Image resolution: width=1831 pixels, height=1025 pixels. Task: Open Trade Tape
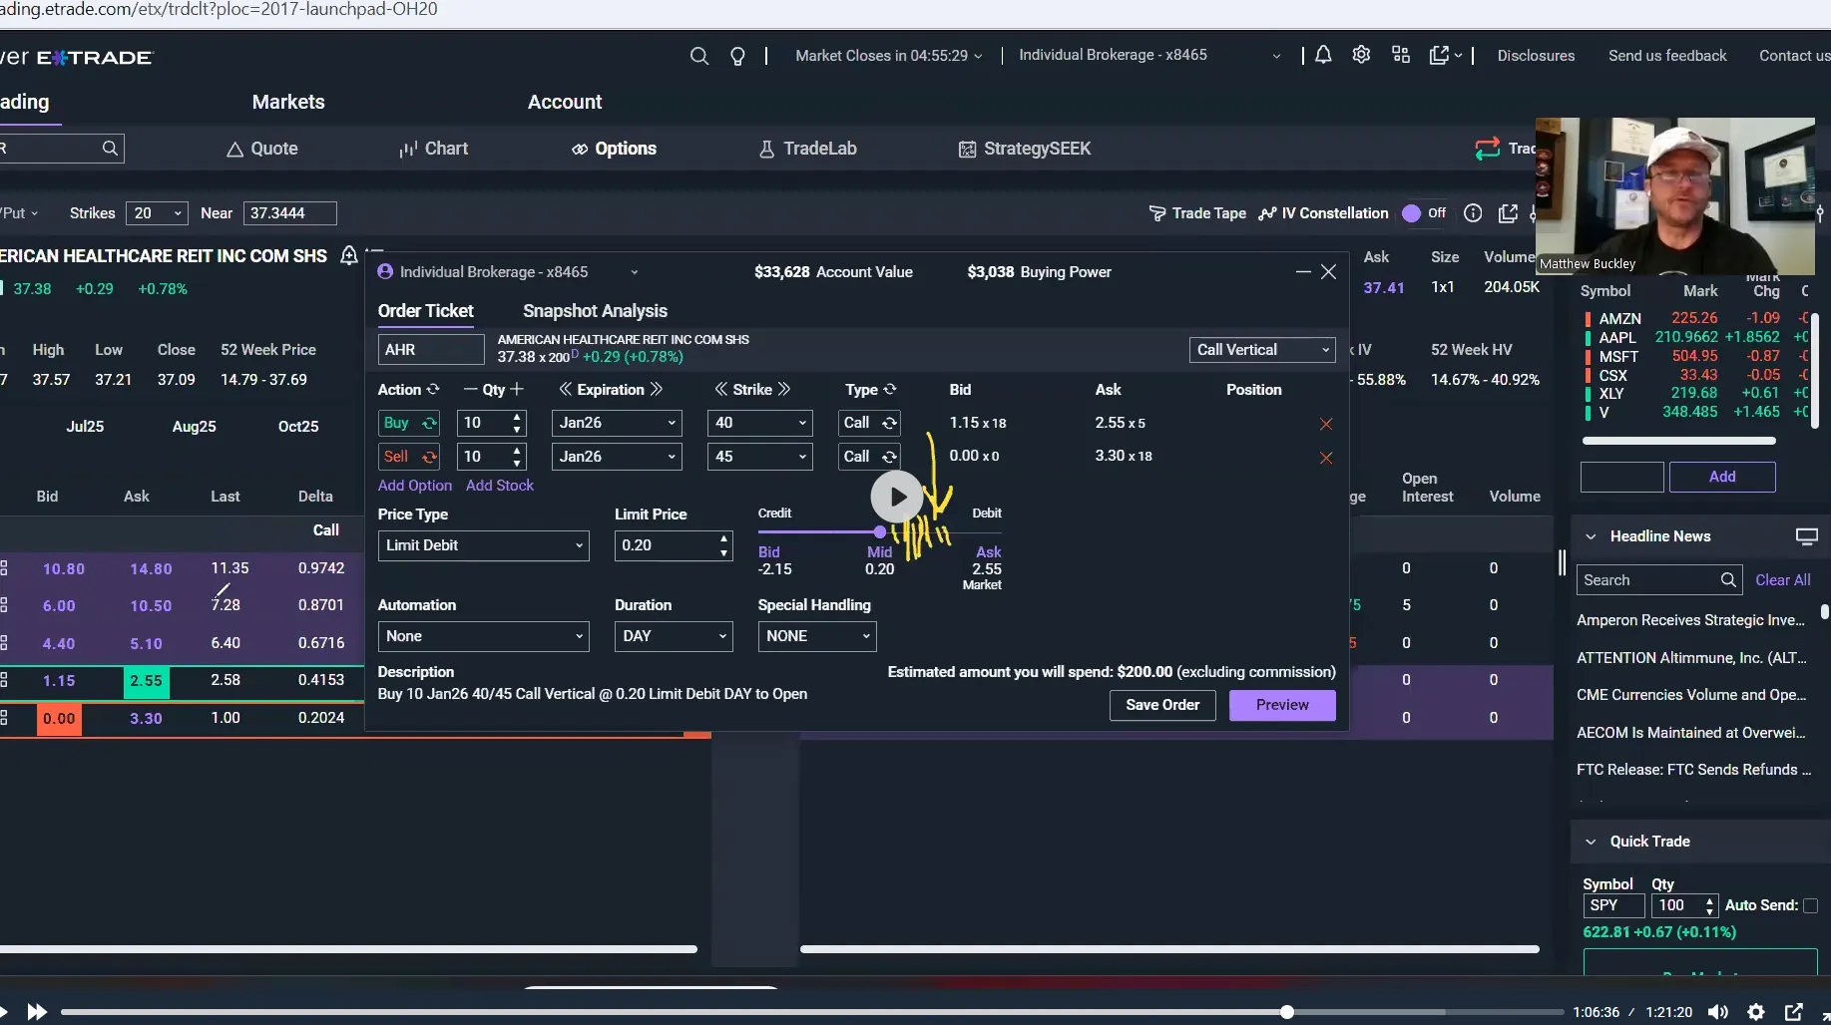tap(1197, 213)
